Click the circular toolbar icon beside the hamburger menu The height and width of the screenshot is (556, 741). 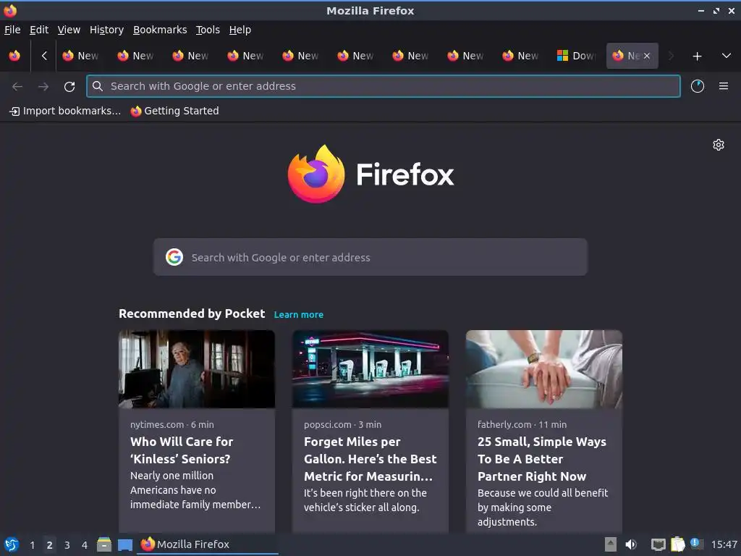click(698, 86)
